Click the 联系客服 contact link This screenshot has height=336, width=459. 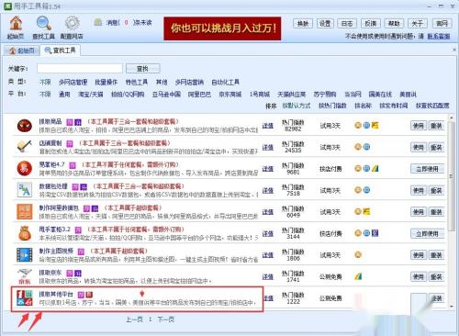click(x=439, y=37)
